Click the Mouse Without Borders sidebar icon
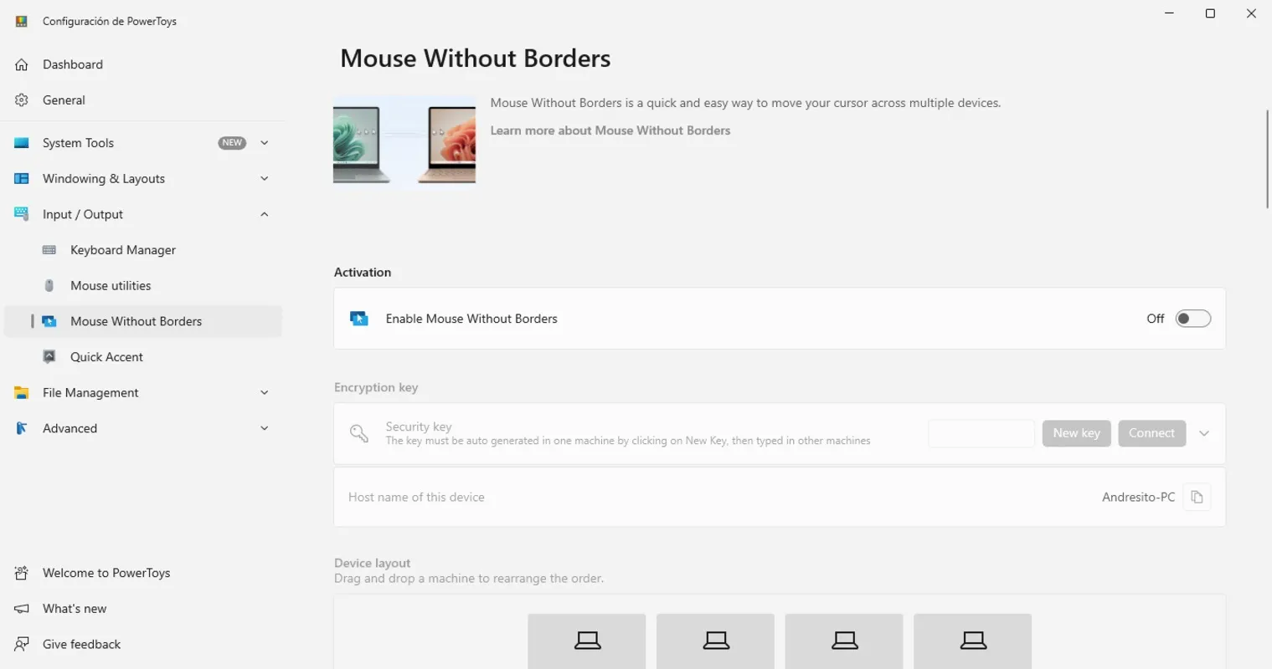 49,321
